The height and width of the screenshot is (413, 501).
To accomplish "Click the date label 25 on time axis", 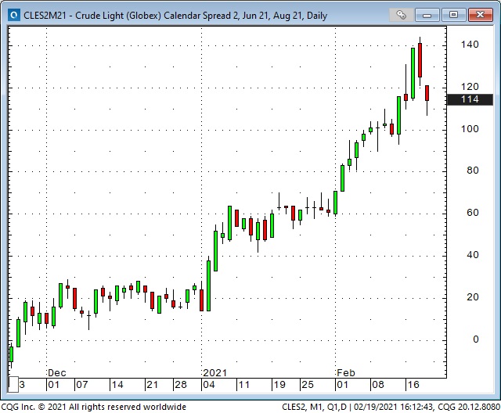I will coord(308,385).
